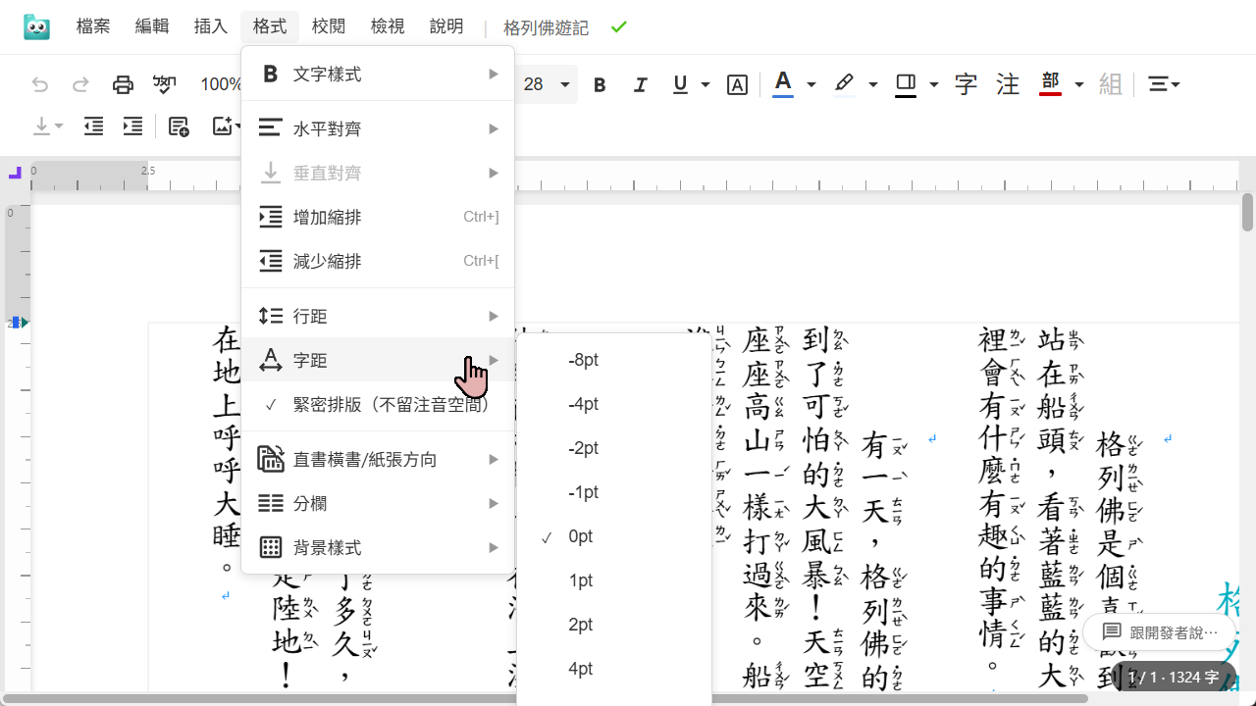Click the purple ruler corner marker
The height and width of the screenshot is (706, 1256).
pos(15,174)
